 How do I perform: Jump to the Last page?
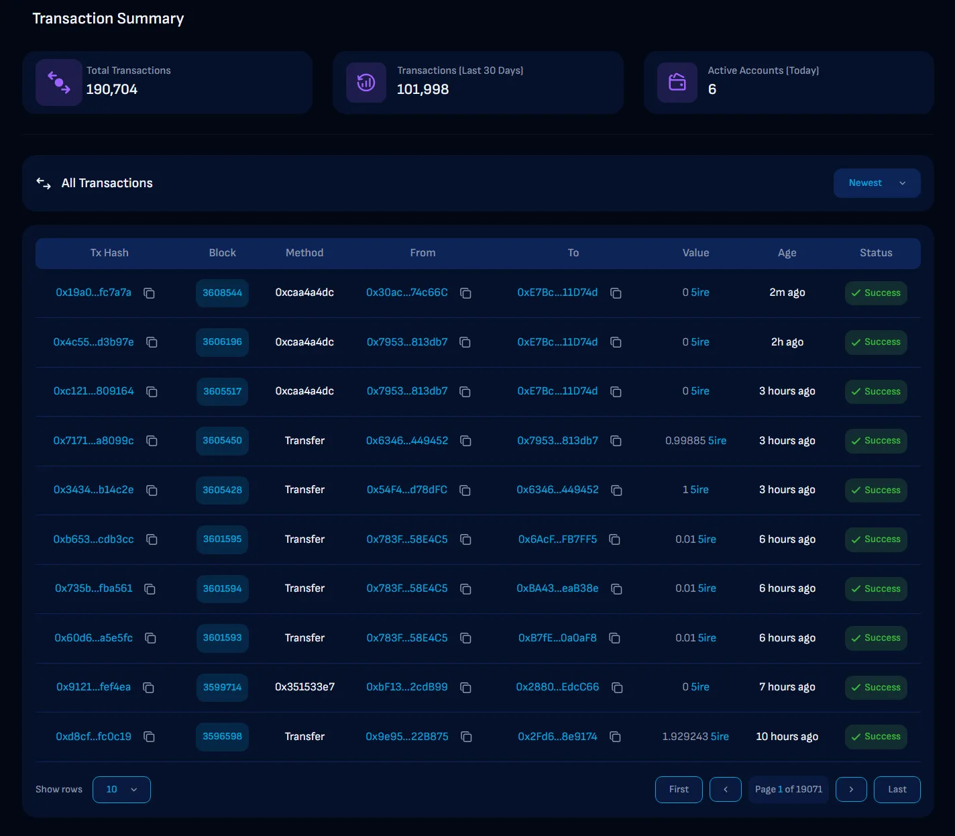coord(897,790)
